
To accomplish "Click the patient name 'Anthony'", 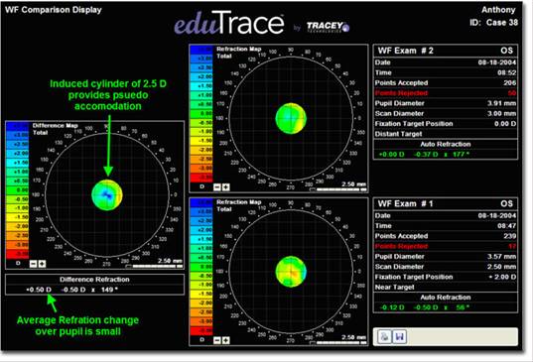I will [498, 10].
